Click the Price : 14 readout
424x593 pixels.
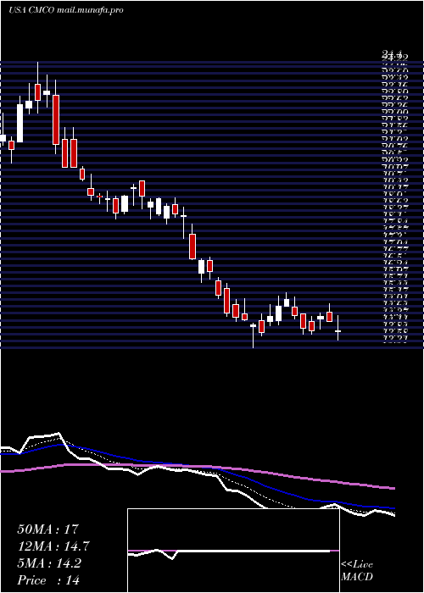[48, 580]
